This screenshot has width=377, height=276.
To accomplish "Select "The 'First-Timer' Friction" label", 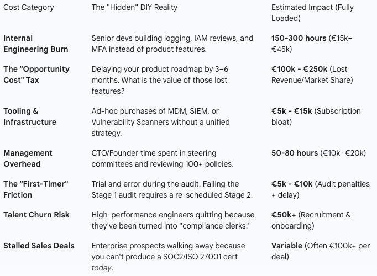I will click(36, 189).
